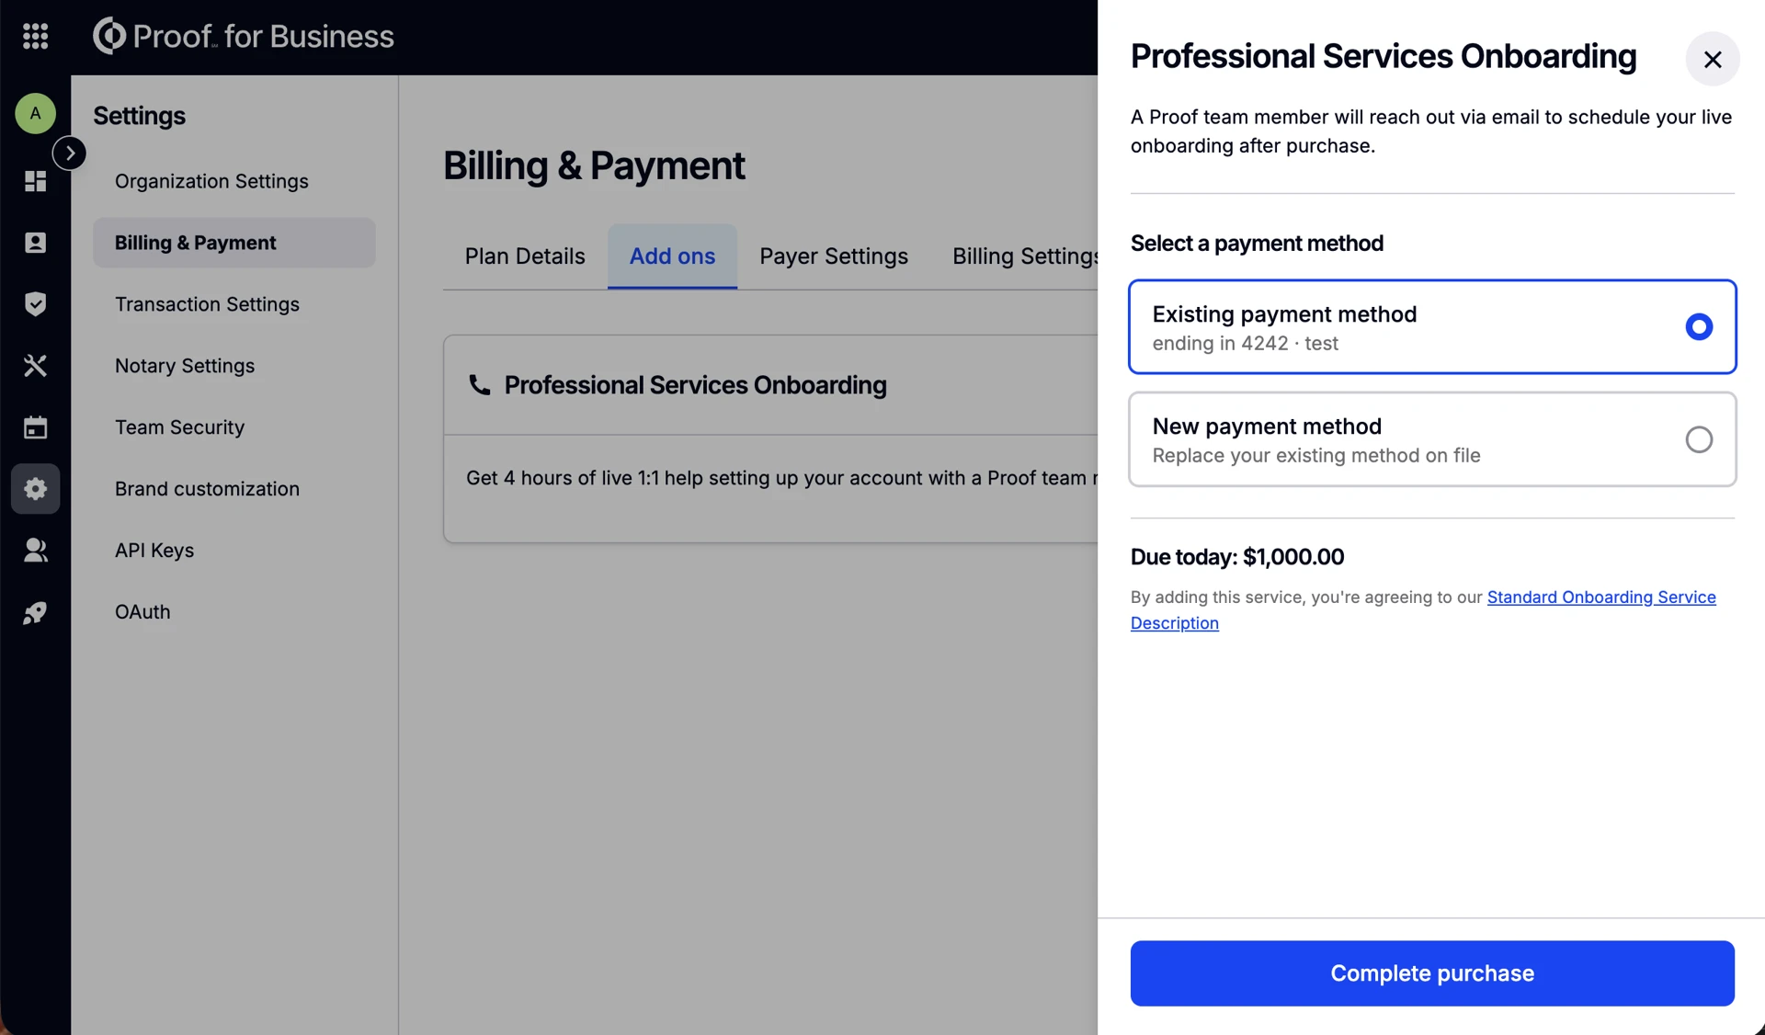Open Team Security settings
The height and width of the screenshot is (1035, 1765).
click(x=179, y=427)
